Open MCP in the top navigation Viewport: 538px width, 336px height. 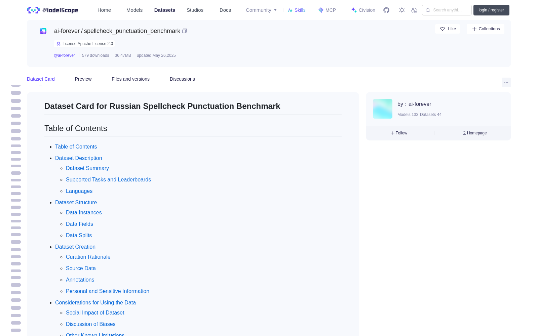pyautogui.click(x=327, y=10)
